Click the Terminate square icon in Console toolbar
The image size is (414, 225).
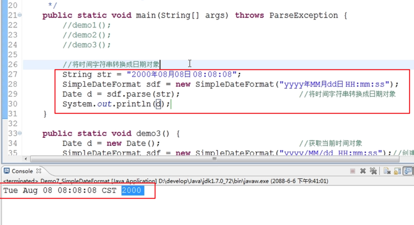[x=353, y=171]
